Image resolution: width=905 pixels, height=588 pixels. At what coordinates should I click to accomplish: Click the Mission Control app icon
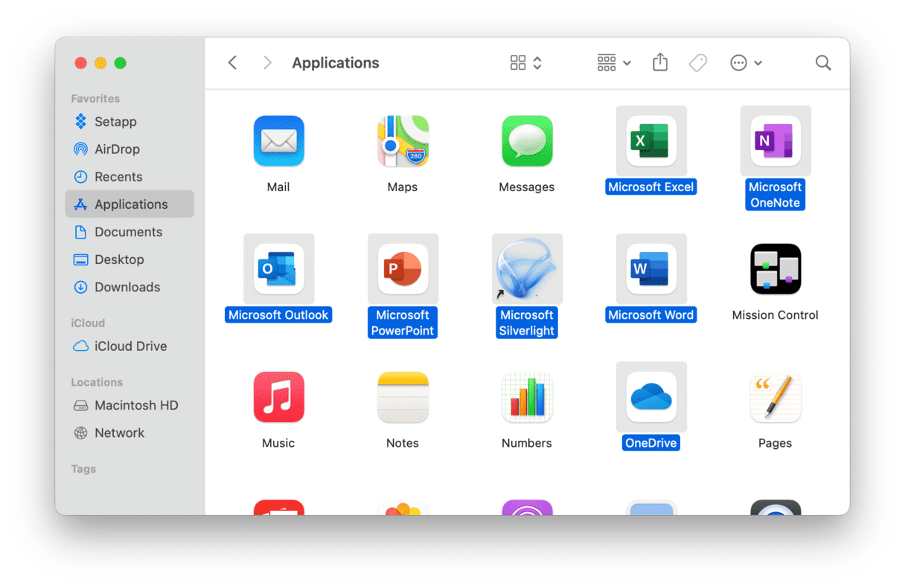coord(775,269)
